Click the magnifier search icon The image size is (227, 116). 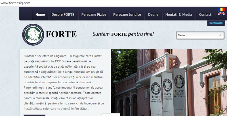(x=220, y=35)
